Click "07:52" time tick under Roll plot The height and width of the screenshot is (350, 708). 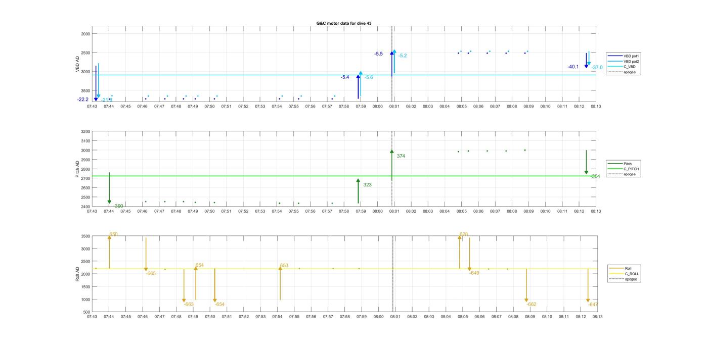click(244, 317)
